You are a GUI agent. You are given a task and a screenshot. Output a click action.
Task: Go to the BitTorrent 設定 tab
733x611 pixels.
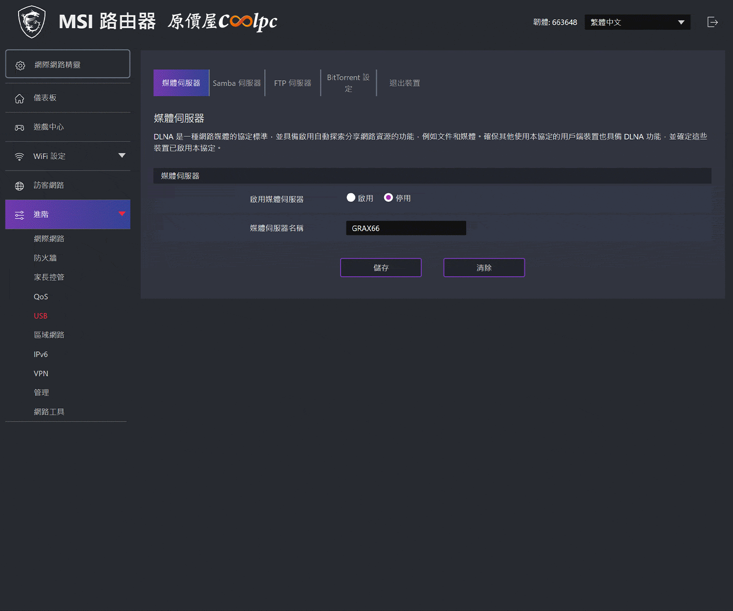click(348, 83)
